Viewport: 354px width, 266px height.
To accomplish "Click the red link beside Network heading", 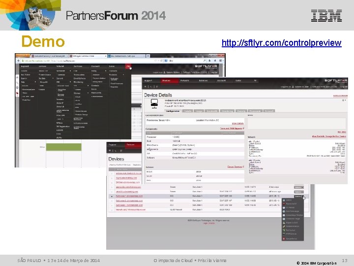I will 329,136.
